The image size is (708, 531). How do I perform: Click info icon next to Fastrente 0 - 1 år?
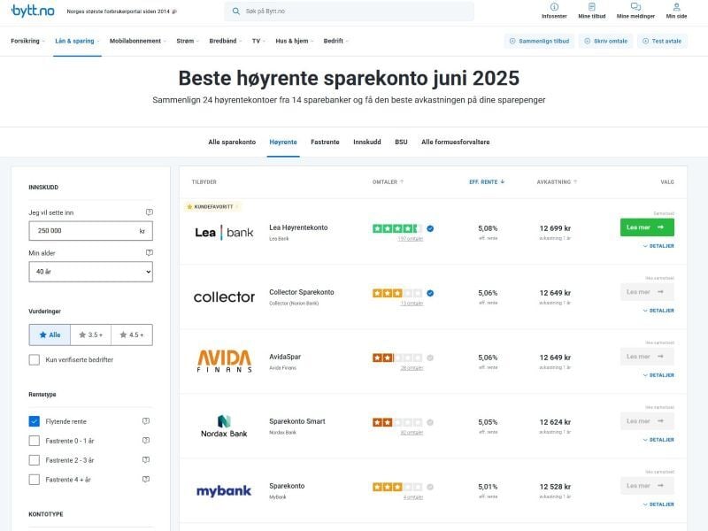(146, 440)
